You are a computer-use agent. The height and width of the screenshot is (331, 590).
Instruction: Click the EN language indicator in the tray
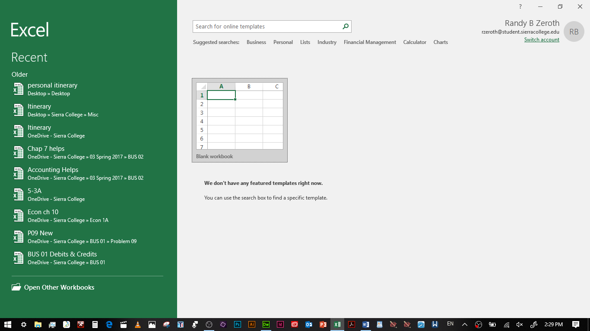450,324
